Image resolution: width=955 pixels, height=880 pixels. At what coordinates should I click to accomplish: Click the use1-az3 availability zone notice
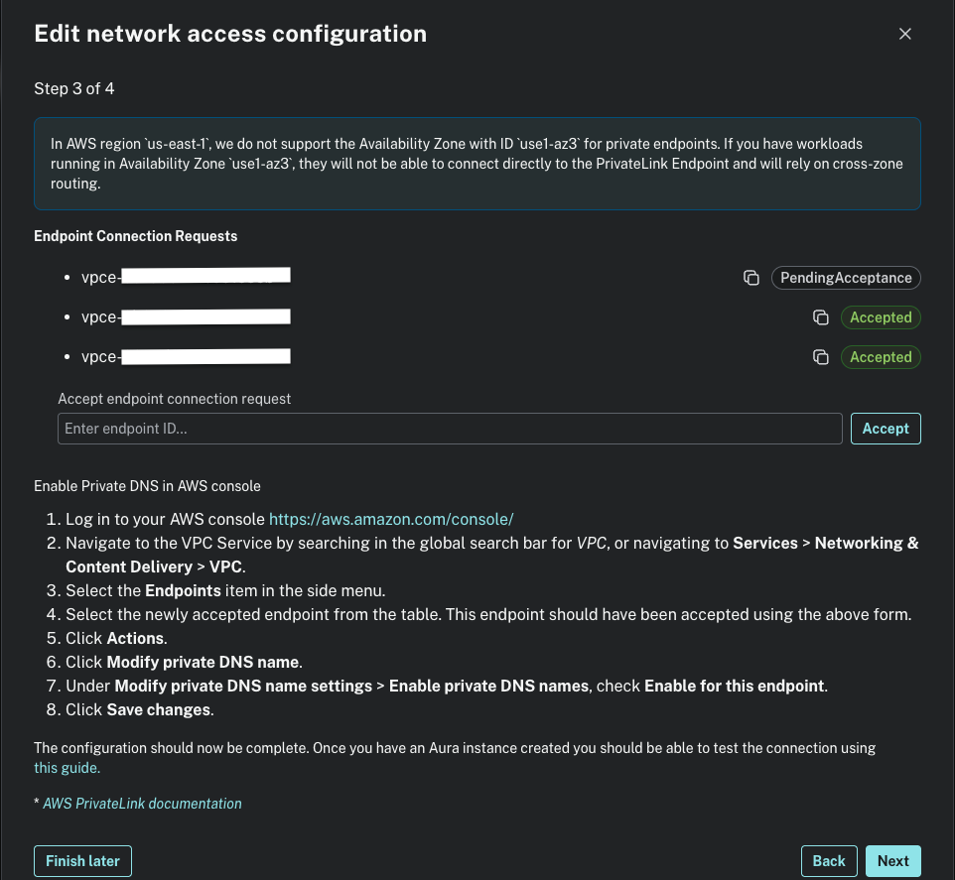pyautogui.click(x=477, y=164)
